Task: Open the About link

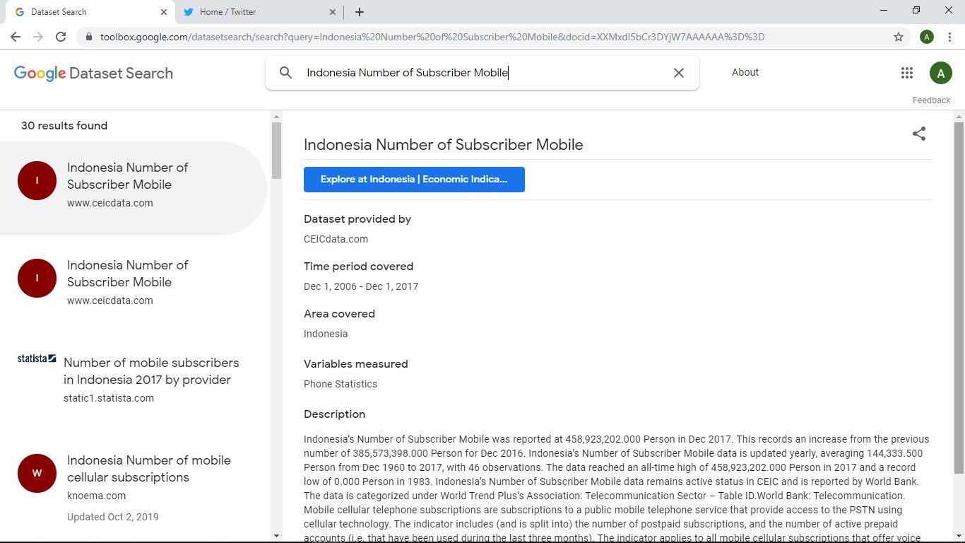Action: pyautogui.click(x=745, y=72)
